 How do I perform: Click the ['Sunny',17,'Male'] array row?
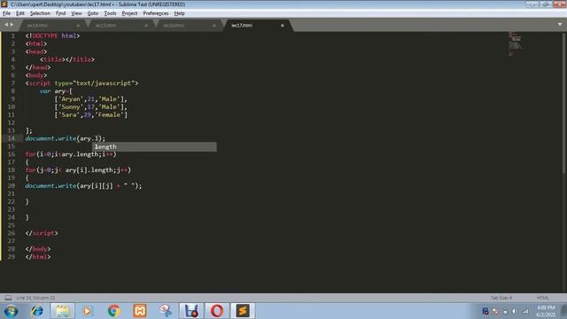[x=90, y=107]
